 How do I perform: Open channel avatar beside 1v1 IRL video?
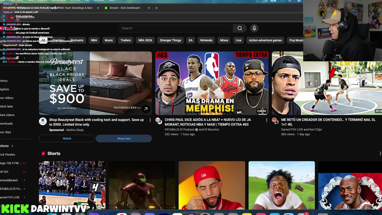[275, 120]
